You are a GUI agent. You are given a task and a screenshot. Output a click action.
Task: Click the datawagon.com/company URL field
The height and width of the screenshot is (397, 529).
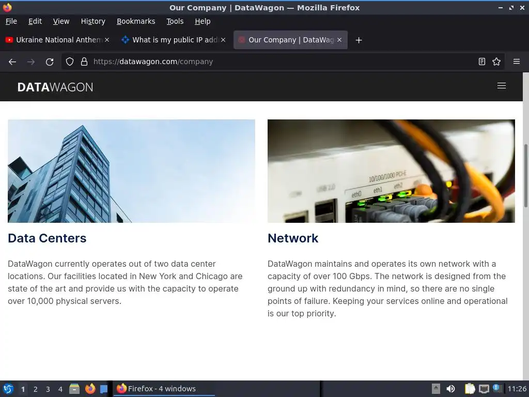(x=283, y=62)
